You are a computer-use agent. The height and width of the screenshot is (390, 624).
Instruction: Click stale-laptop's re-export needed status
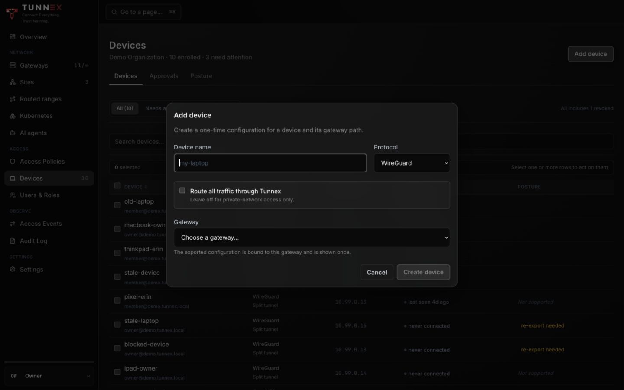(543, 326)
